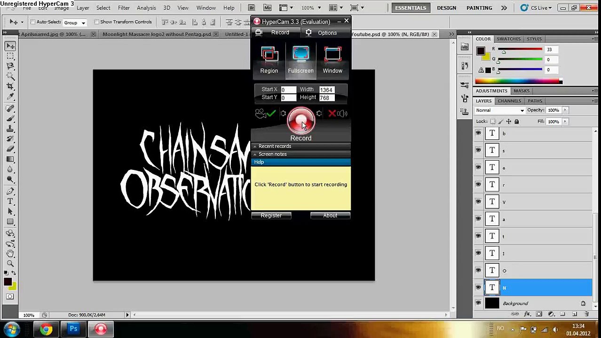The height and width of the screenshot is (338, 601).
Task: Start recording with red Record button
Action: 300,120
